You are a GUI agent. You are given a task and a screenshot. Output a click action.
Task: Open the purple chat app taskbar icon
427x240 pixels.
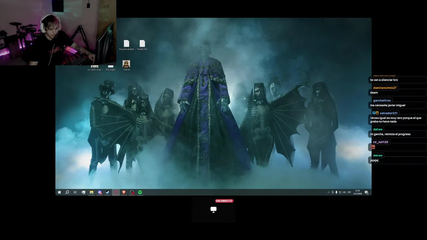tap(100, 192)
